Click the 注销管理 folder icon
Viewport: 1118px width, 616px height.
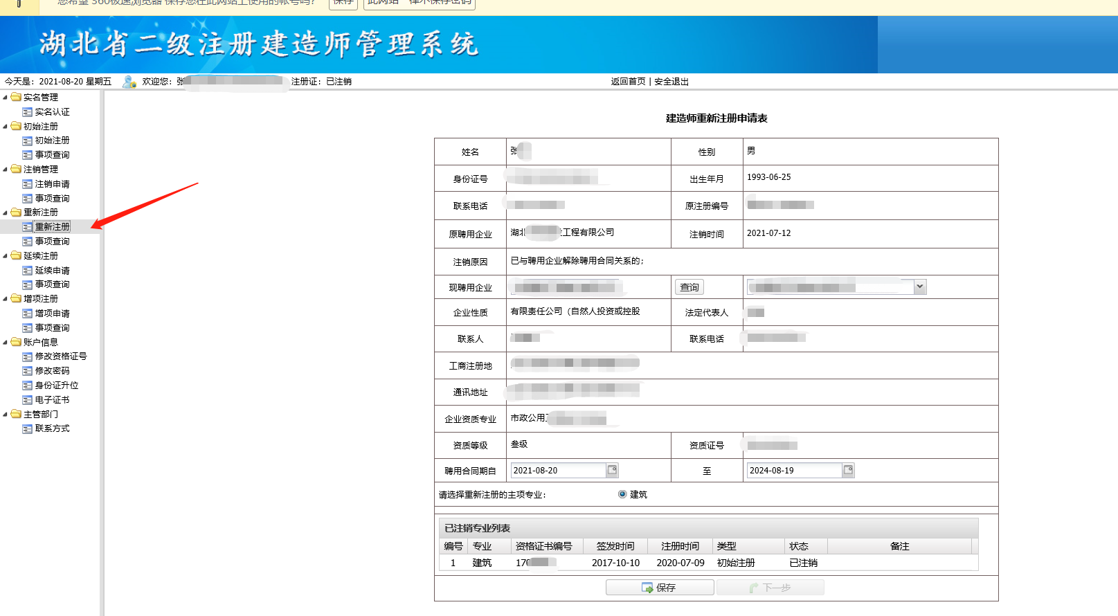pos(16,169)
